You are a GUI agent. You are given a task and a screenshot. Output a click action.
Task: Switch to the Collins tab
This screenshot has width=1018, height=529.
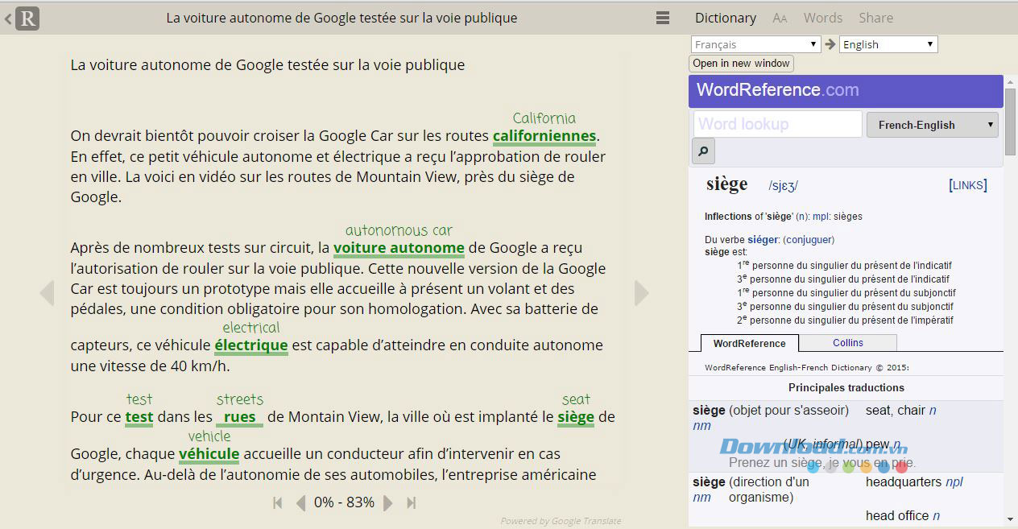pyautogui.click(x=847, y=343)
